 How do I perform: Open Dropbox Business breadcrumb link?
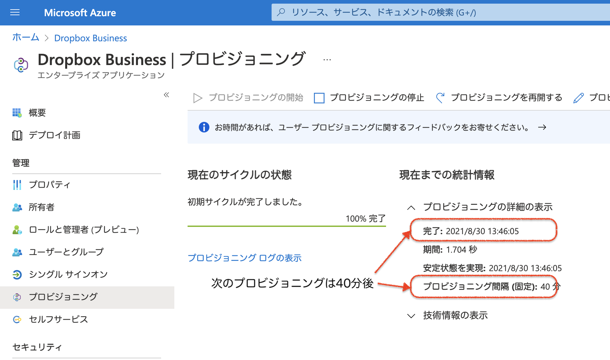pos(91,38)
